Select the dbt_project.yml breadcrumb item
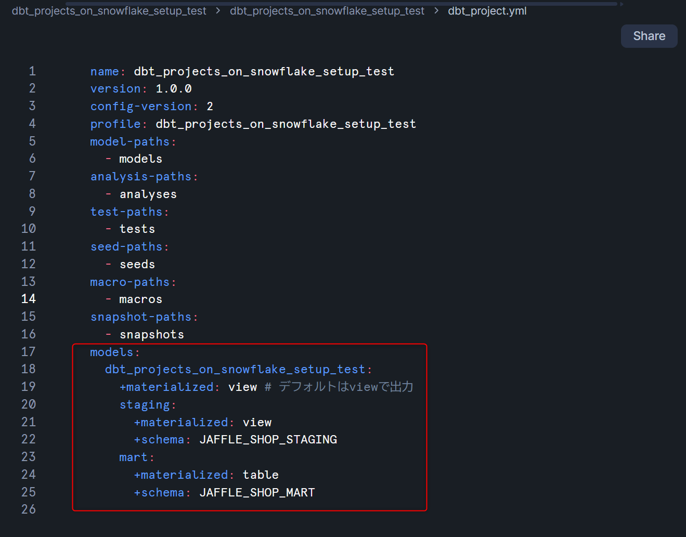Image resolution: width=686 pixels, height=537 pixels. click(x=487, y=11)
